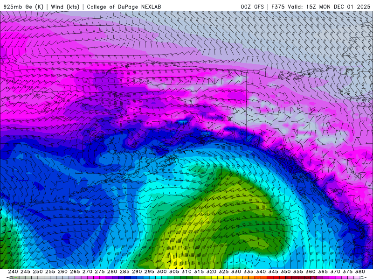Click the 365 color scale label

pyautogui.click(x=323, y=272)
